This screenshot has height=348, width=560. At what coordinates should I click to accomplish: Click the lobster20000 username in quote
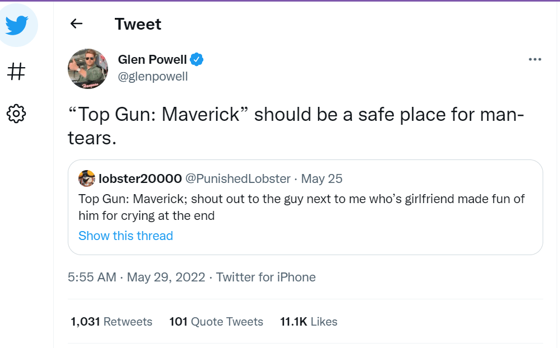[140, 178]
